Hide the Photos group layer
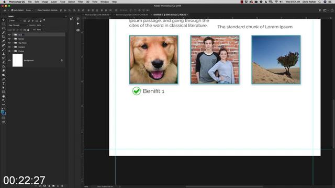This screenshot has width=335, height=188. click(9, 51)
